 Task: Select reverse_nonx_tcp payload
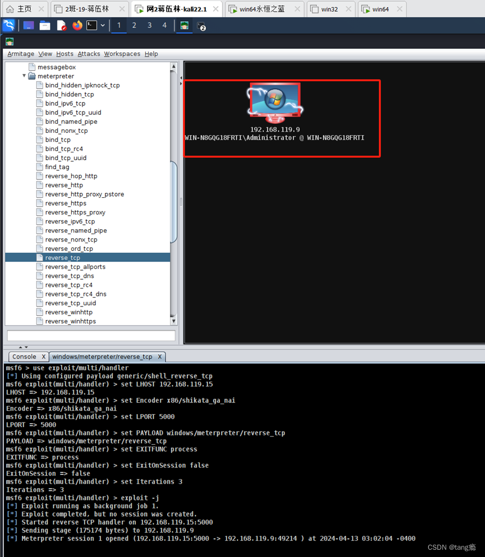[x=71, y=240]
